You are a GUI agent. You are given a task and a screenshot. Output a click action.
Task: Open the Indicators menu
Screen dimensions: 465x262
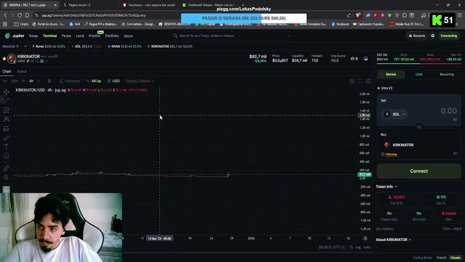point(69,81)
